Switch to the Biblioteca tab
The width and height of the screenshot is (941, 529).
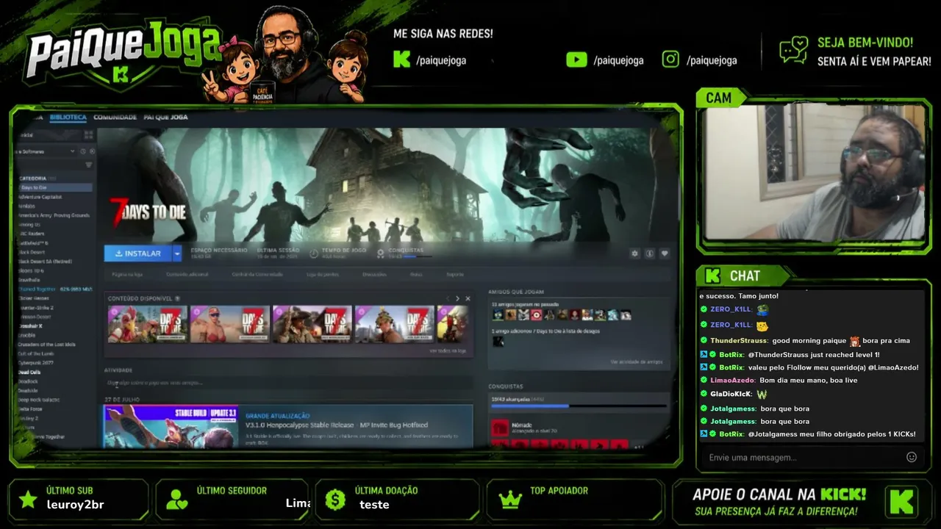pos(68,117)
